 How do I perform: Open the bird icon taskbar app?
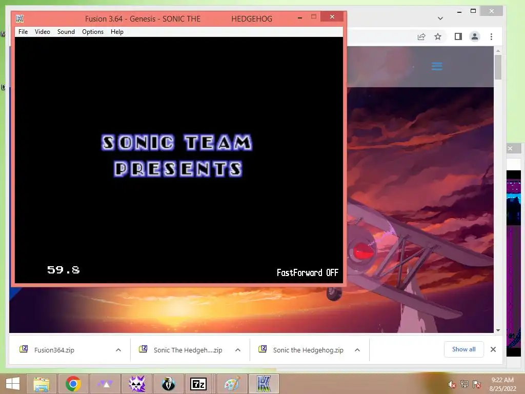(168, 384)
